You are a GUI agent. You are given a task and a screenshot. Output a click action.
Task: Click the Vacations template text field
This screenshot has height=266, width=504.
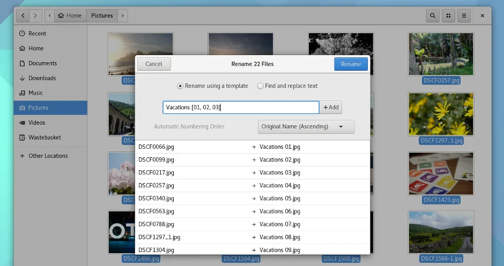tap(240, 107)
